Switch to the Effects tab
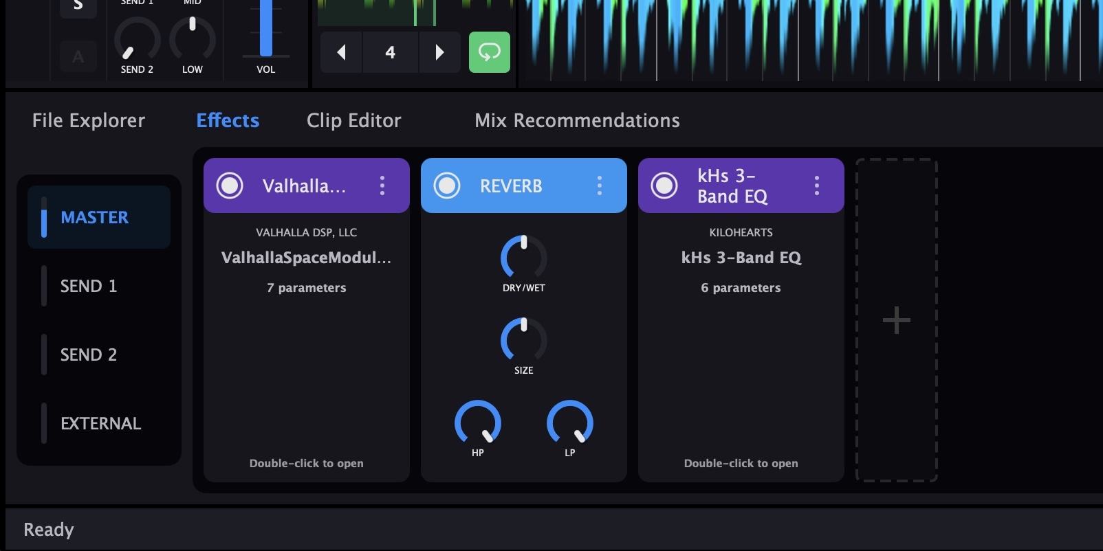This screenshot has height=551, width=1103. point(228,120)
